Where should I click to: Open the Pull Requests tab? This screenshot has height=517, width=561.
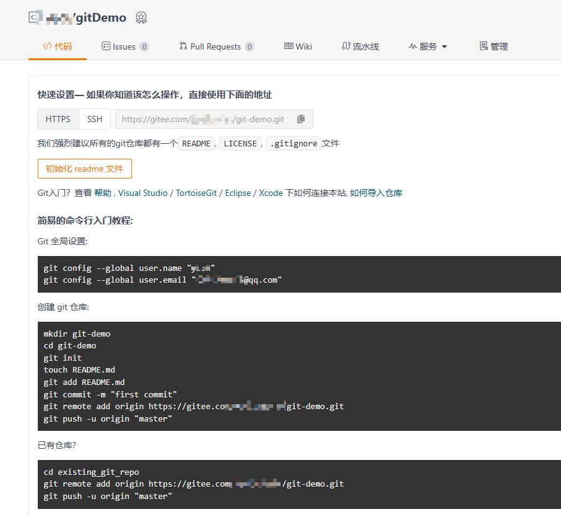[217, 46]
